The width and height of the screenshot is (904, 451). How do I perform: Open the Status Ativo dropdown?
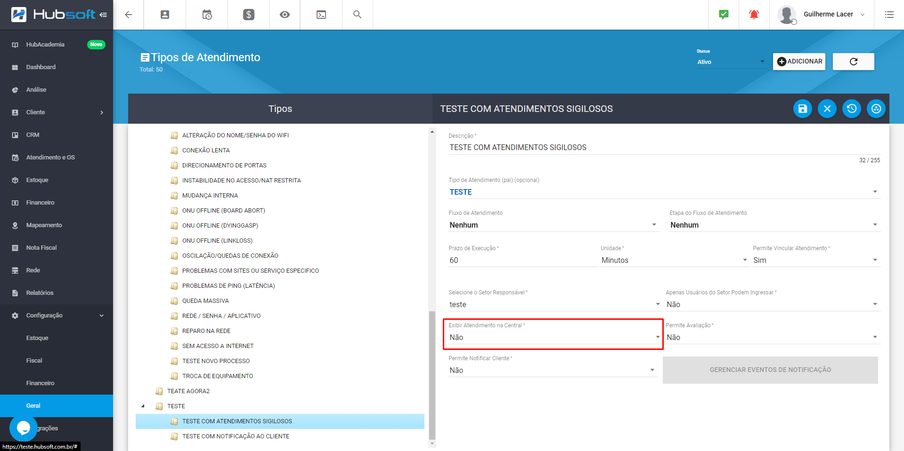[731, 62]
